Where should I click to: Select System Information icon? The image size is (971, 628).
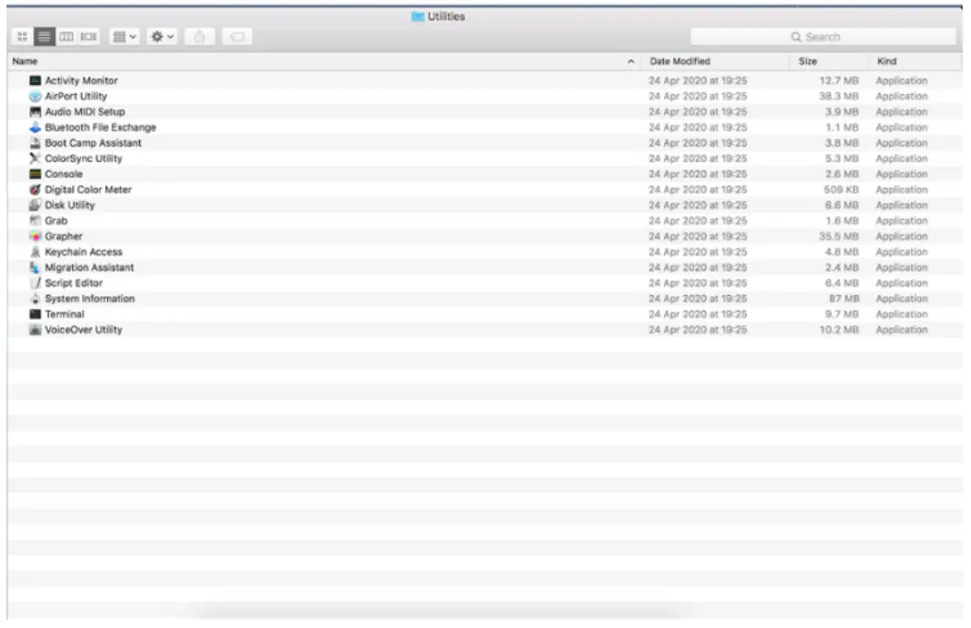coord(35,299)
